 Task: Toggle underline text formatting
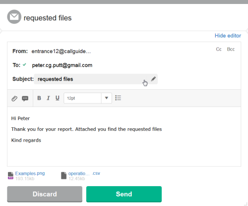coord(58,98)
